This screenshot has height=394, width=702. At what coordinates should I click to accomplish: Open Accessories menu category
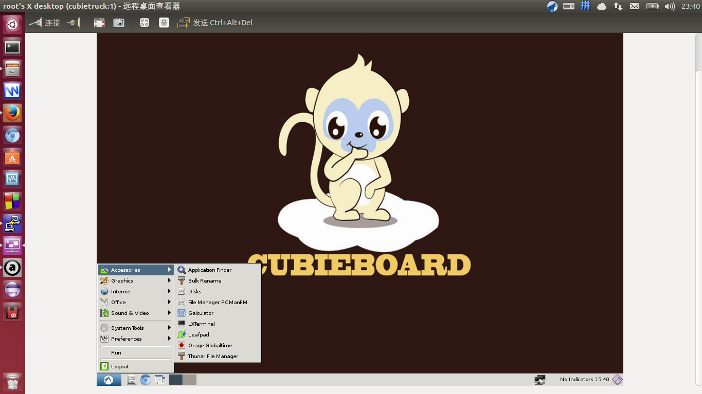coord(136,270)
